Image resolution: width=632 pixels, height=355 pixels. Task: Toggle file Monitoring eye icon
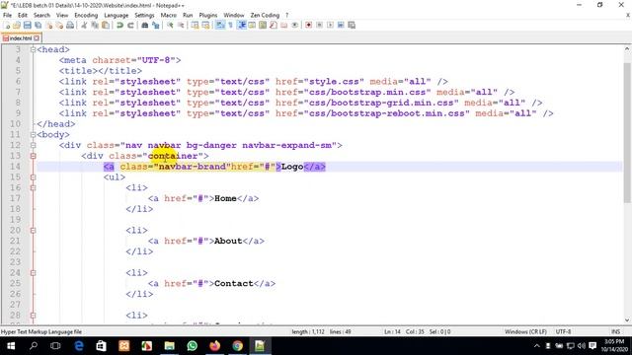pyautogui.click(x=295, y=26)
